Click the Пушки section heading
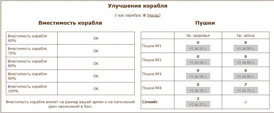Screen dimensions: 274x113 pos(205,23)
